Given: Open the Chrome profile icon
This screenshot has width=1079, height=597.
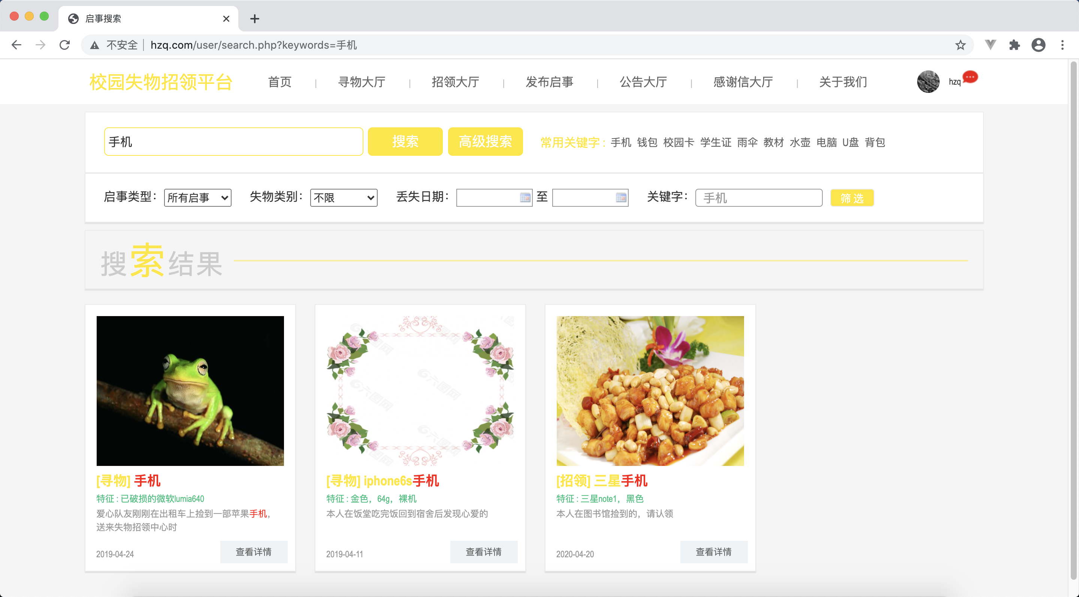Looking at the screenshot, I should pyautogui.click(x=1039, y=45).
